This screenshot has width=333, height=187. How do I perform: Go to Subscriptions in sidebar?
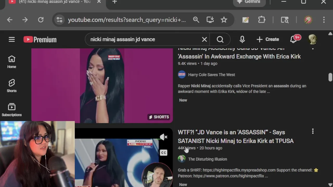[x=12, y=110]
